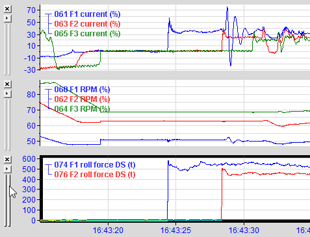Click 16:43:25 time axis label
310x237 pixels.
175,231
